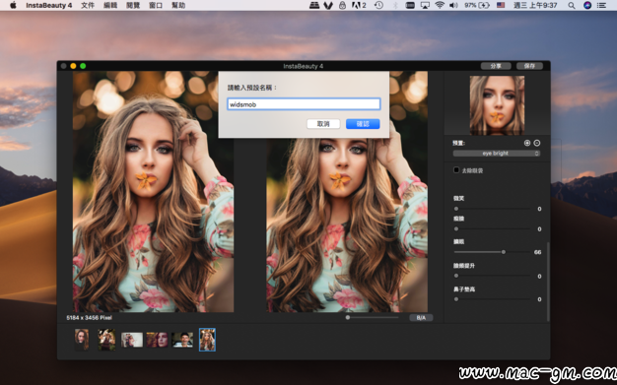This screenshot has width=617, height=385.
Task: Click the preview thumbnail in right panel
Action: (x=497, y=104)
